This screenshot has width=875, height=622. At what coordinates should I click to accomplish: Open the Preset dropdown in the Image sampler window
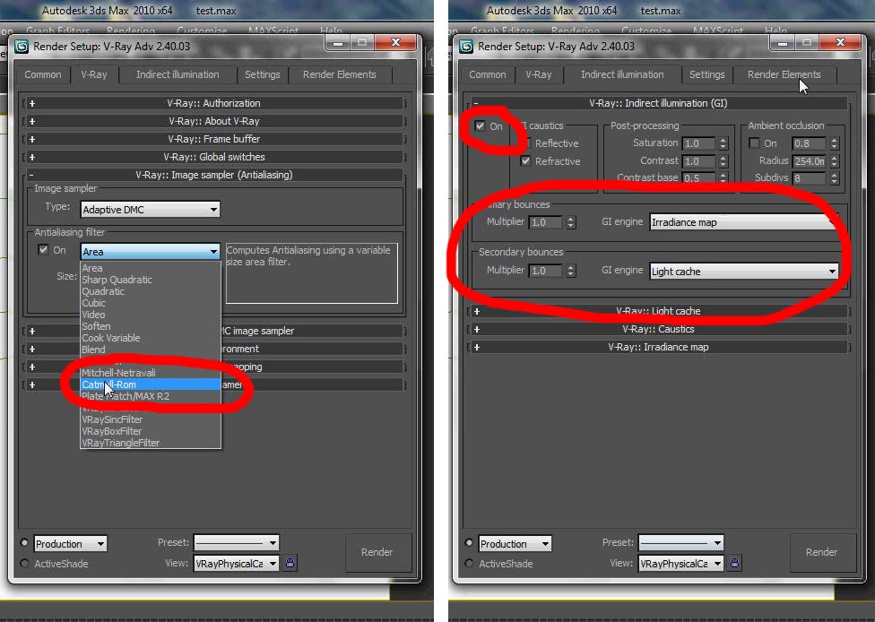[x=236, y=542]
